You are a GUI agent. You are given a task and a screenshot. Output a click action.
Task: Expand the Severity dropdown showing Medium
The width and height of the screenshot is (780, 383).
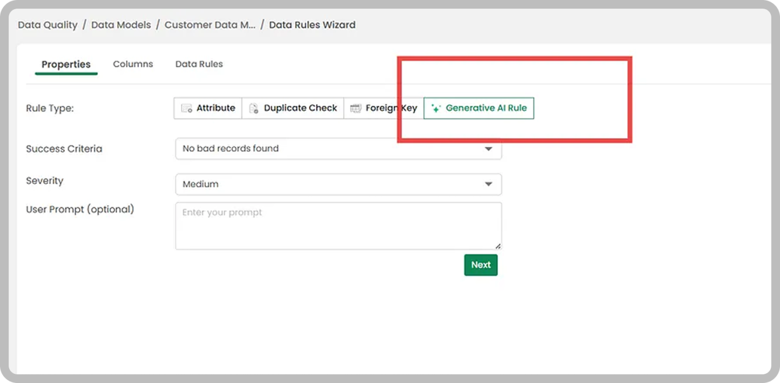pos(339,184)
